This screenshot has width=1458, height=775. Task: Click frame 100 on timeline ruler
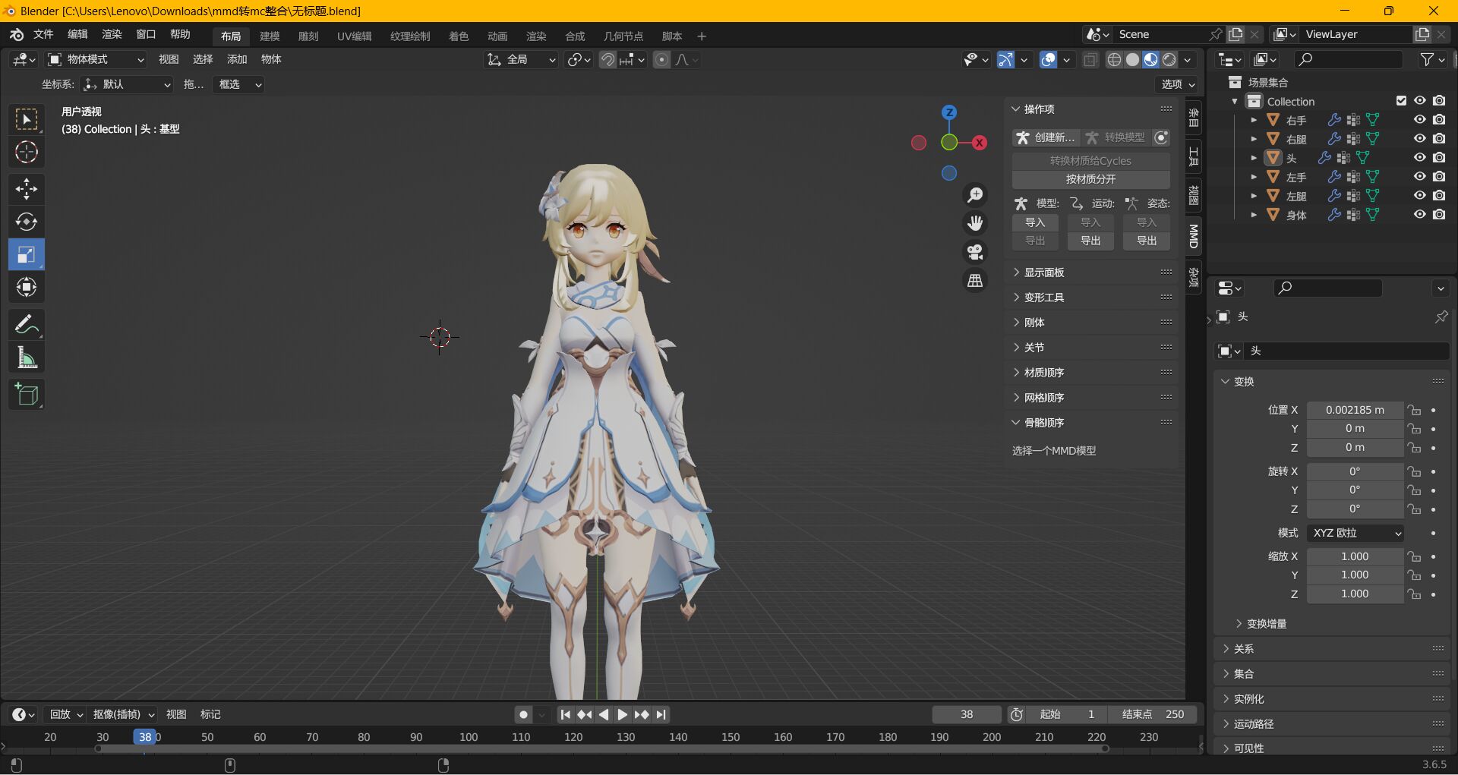click(469, 737)
